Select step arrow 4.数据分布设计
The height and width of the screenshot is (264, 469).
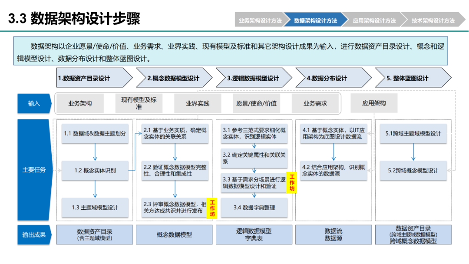(x=334, y=78)
